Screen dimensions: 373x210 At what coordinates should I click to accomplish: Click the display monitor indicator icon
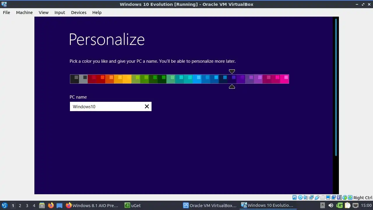coord(328,197)
